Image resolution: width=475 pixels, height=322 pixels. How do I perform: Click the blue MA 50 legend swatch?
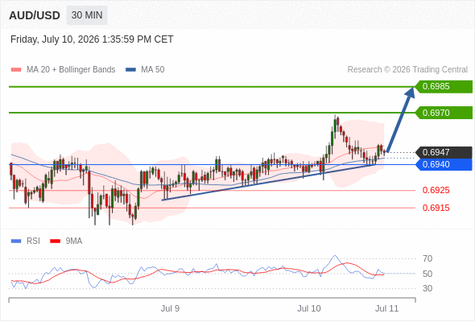[130, 70]
